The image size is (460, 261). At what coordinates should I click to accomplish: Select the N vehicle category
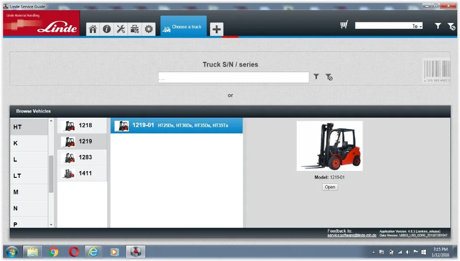tap(29, 209)
